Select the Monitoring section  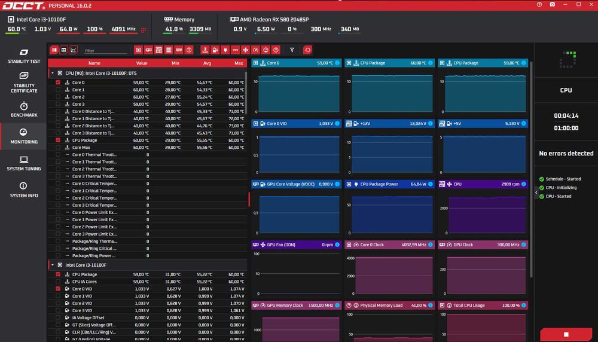pyautogui.click(x=24, y=136)
